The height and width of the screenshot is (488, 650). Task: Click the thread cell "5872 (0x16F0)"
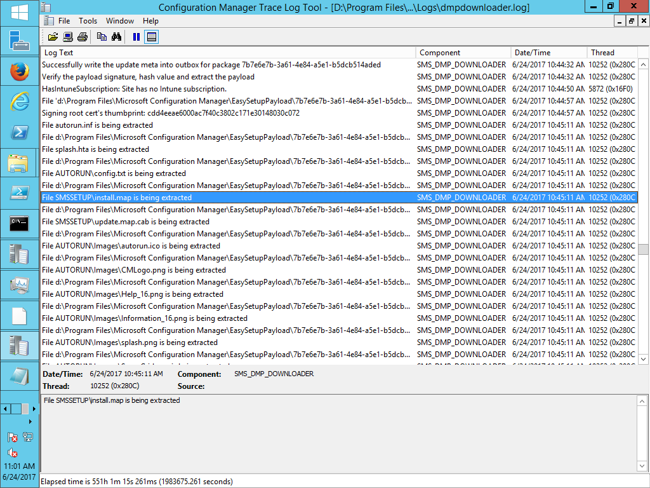point(611,89)
